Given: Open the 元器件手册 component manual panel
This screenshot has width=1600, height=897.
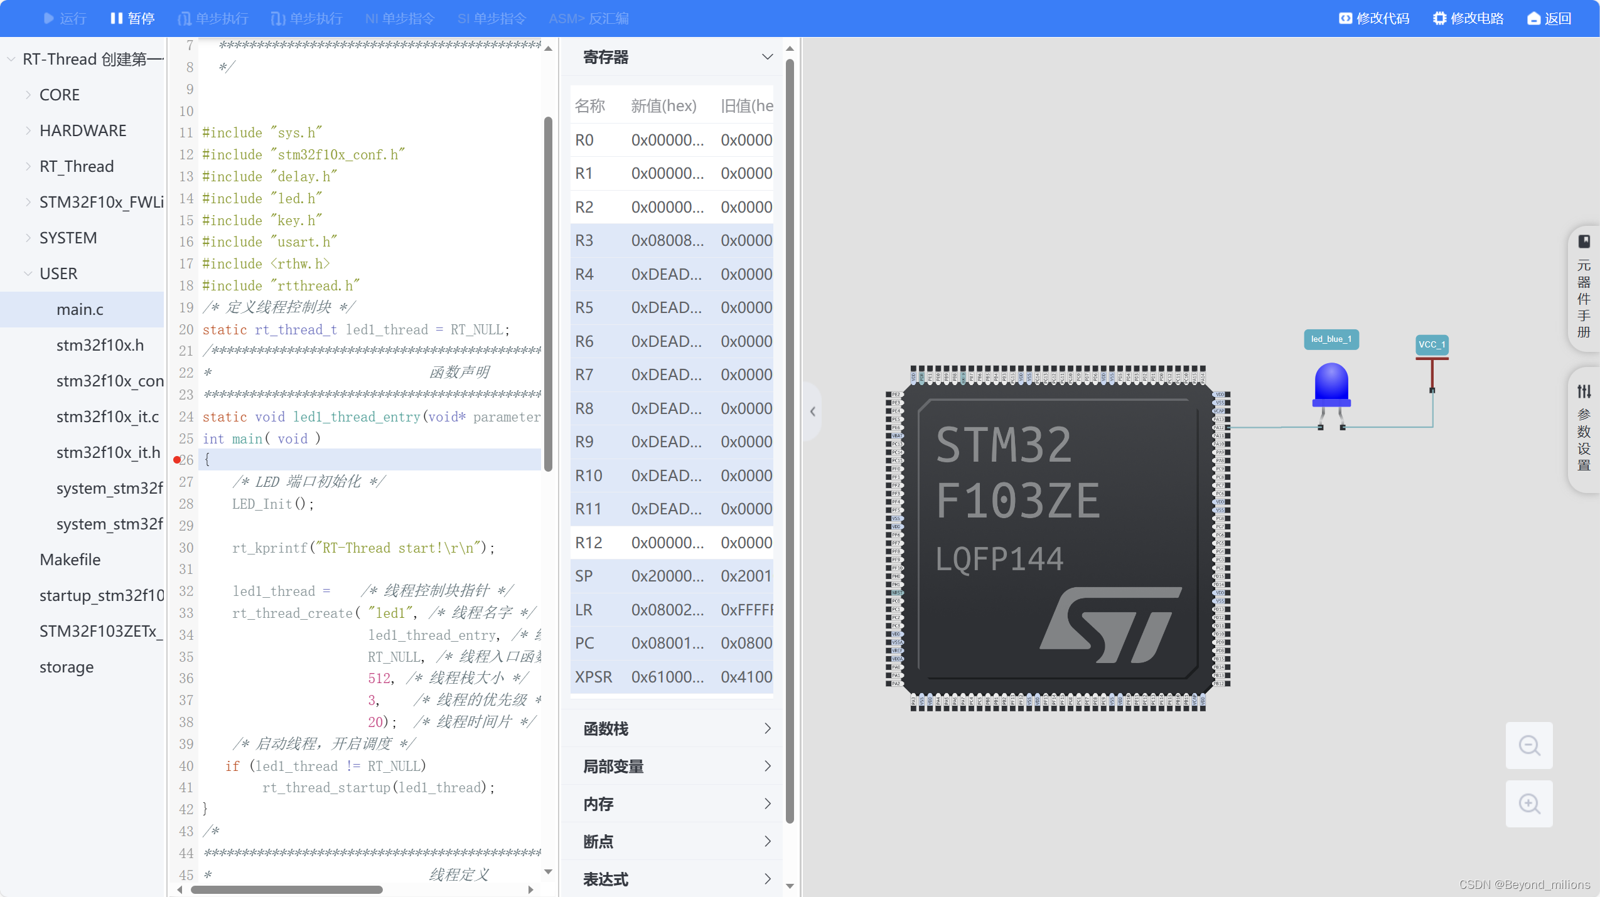Looking at the screenshot, I should click(1584, 289).
